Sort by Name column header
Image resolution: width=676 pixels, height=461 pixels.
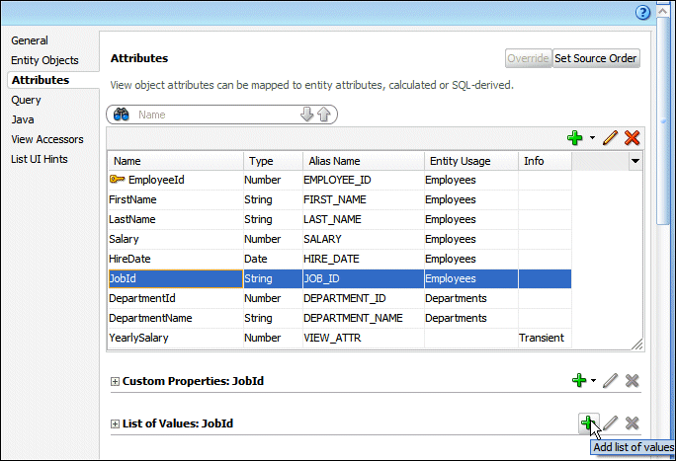pyautogui.click(x=175, y=161)
